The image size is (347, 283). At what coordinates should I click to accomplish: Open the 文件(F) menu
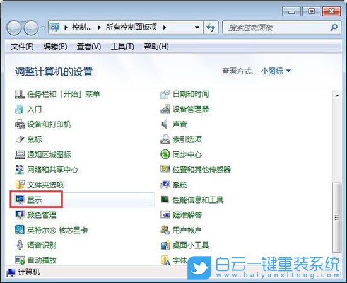pyautogui.click(x=22, y=47)
